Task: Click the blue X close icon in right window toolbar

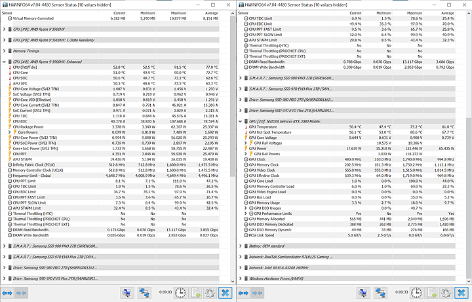Action: pos(462,293)
